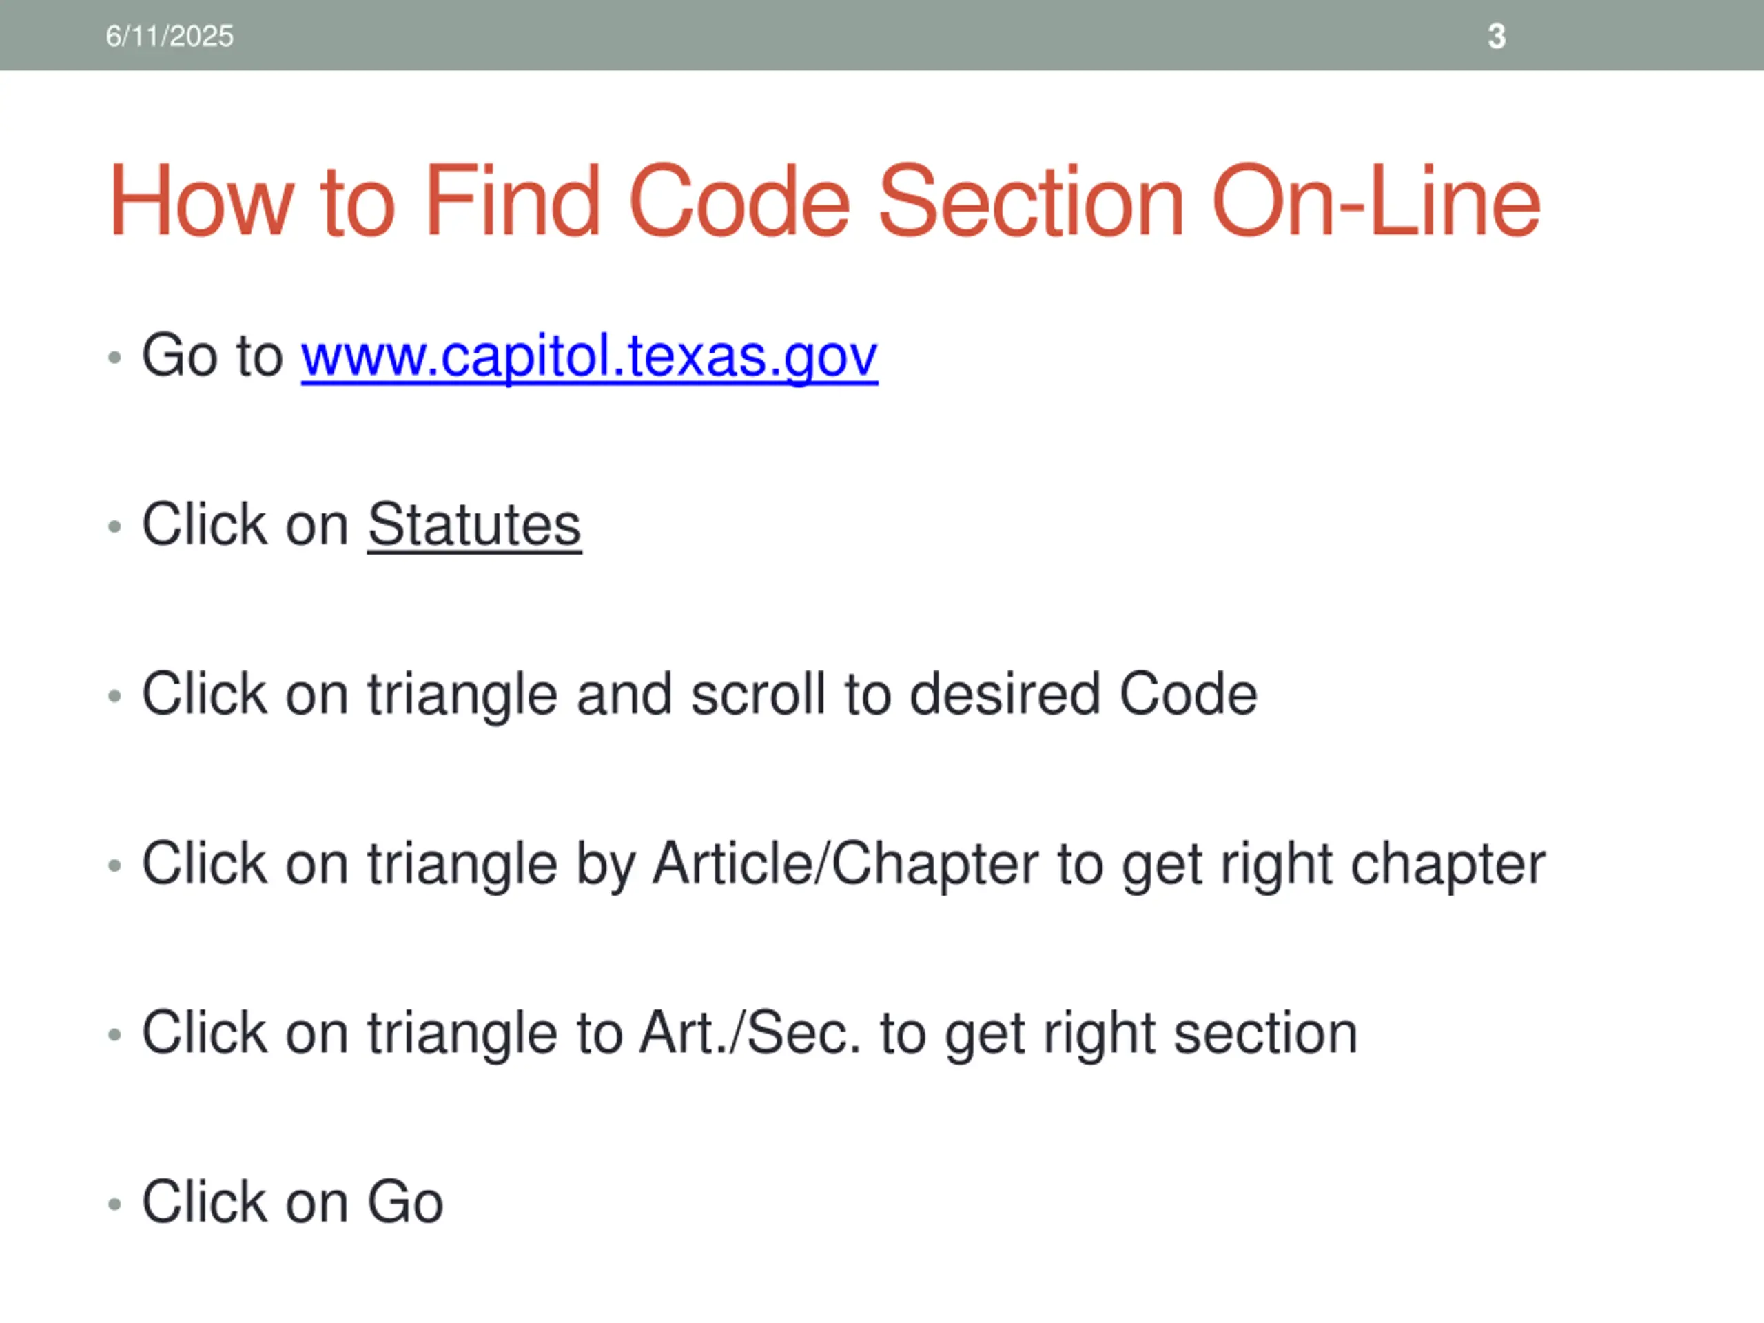1764x1323 pixels.
Task: Click the underlined Statutes text
Action: click(475, 525)
